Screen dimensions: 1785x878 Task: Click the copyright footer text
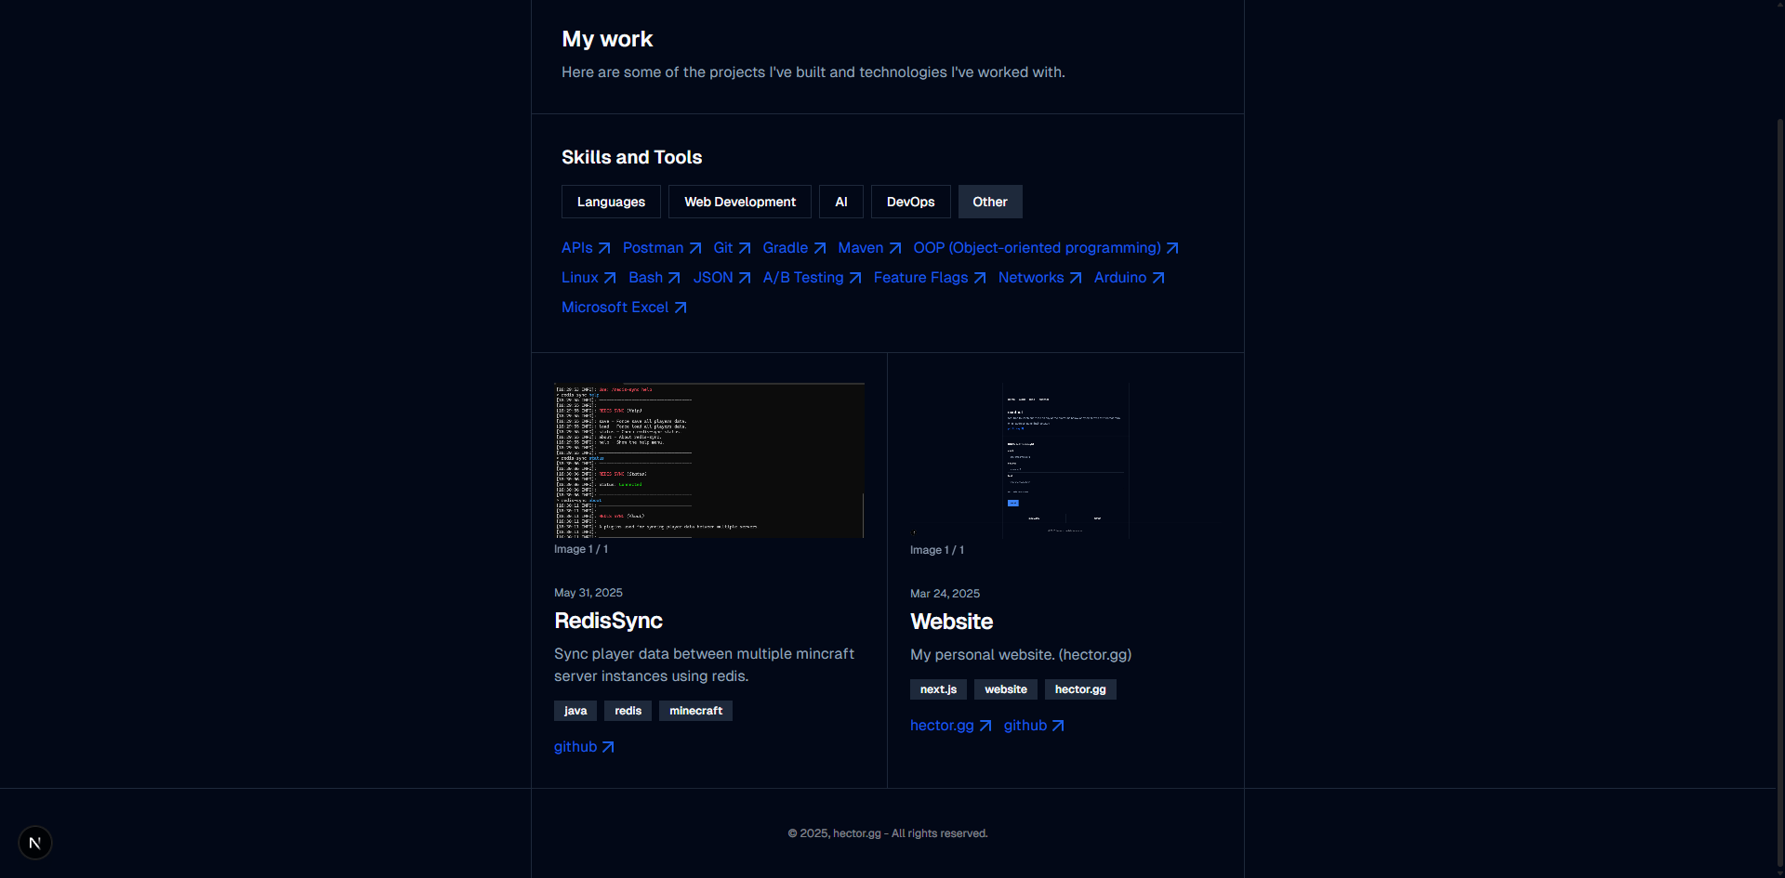[x=888, y=833]
